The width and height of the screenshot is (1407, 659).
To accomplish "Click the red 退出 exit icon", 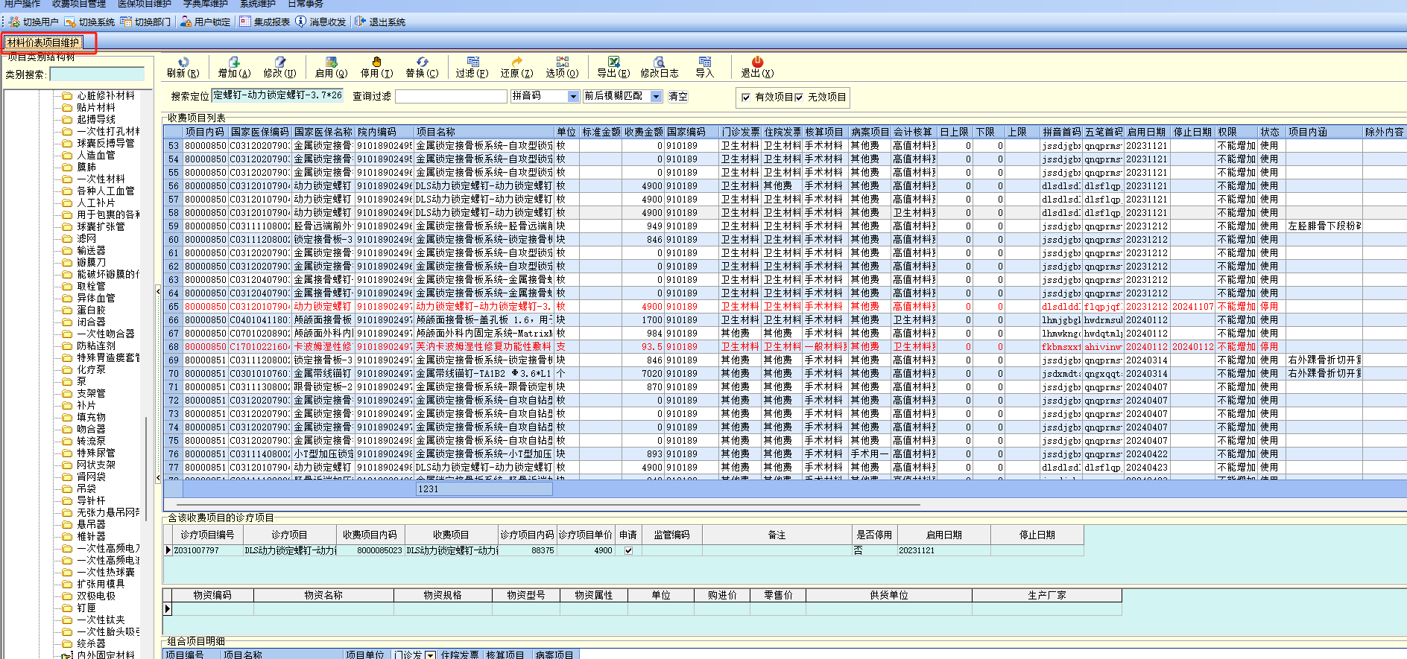I will click(x=757, y=63).
